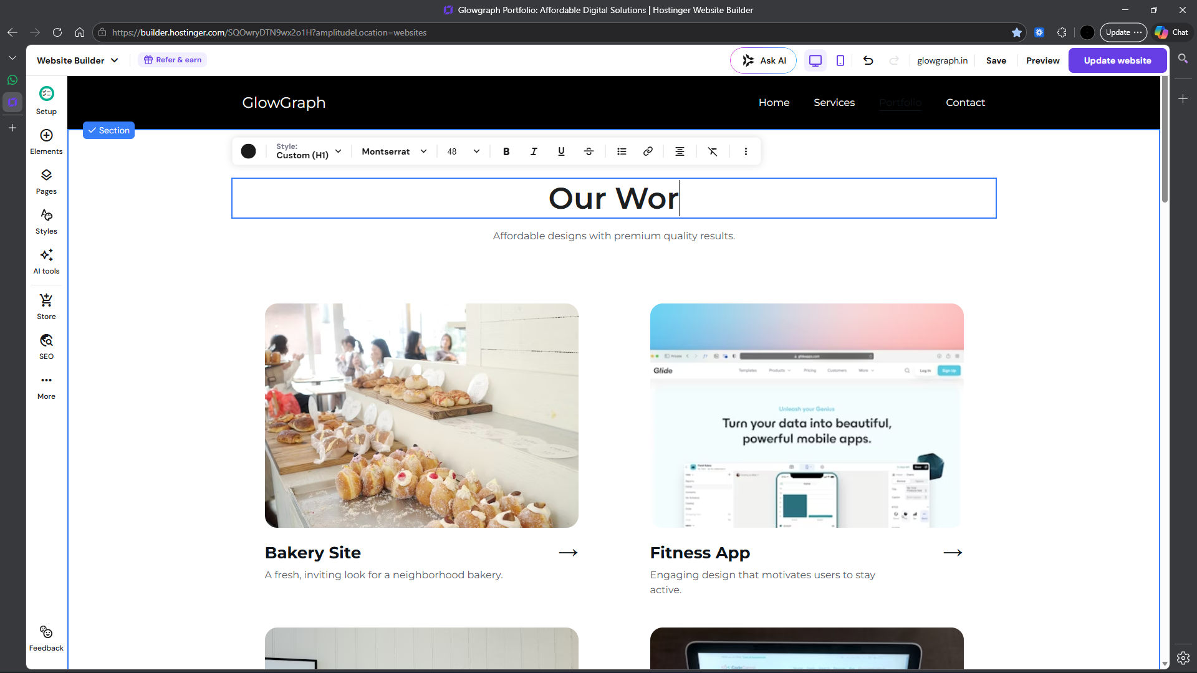
Task: Toggle bold formatting
Action: point(506,151)
